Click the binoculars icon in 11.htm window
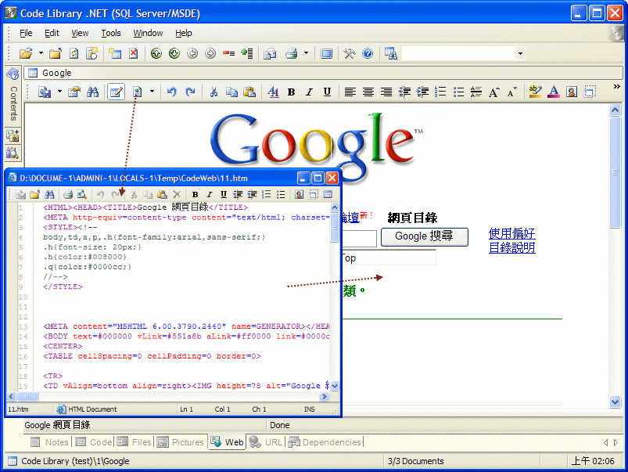 [50, 194]
